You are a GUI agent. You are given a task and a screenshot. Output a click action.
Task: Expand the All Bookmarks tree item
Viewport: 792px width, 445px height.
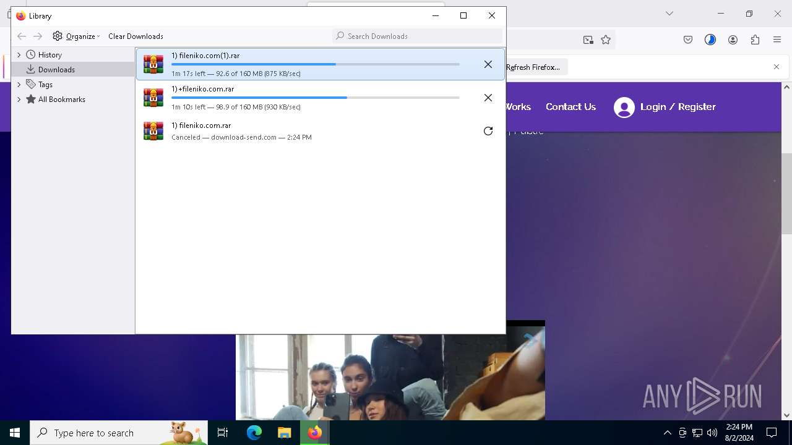pyautogui.click(x=19, y=99)
